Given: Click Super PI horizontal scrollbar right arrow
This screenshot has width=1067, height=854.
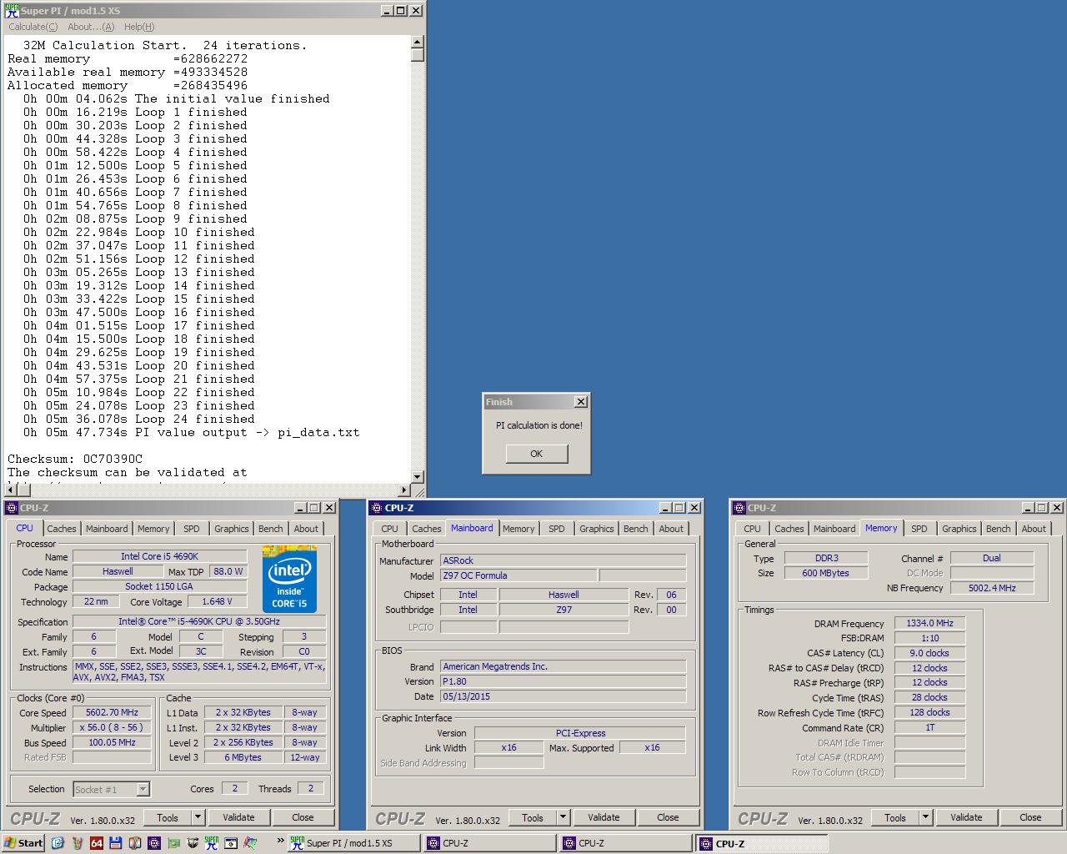Looking at the screenshot, I should point(405,490).
